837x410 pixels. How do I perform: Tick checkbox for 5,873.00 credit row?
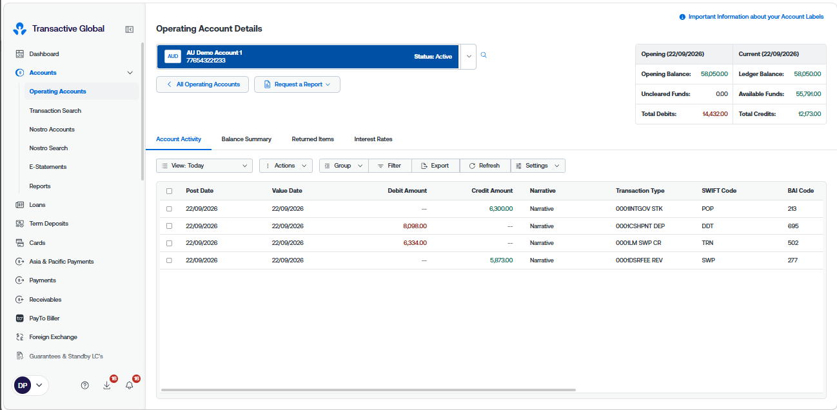coord(170,260)
